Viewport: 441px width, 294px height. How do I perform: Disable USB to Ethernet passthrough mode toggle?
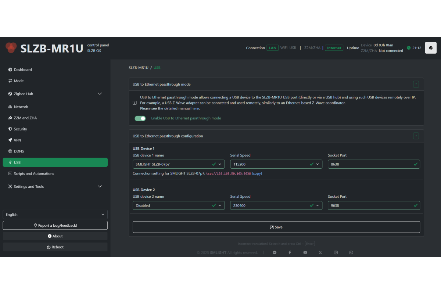pos(140,118)
